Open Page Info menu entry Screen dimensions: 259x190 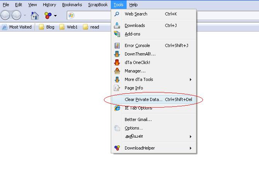click(x=154, y=88)
